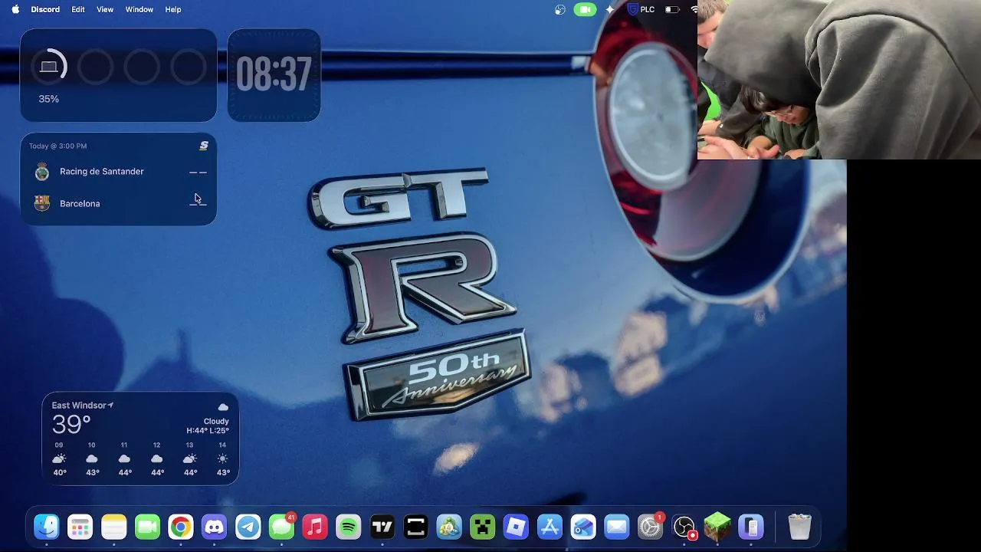Click the 39° current temperature

[x=71, y=424]
